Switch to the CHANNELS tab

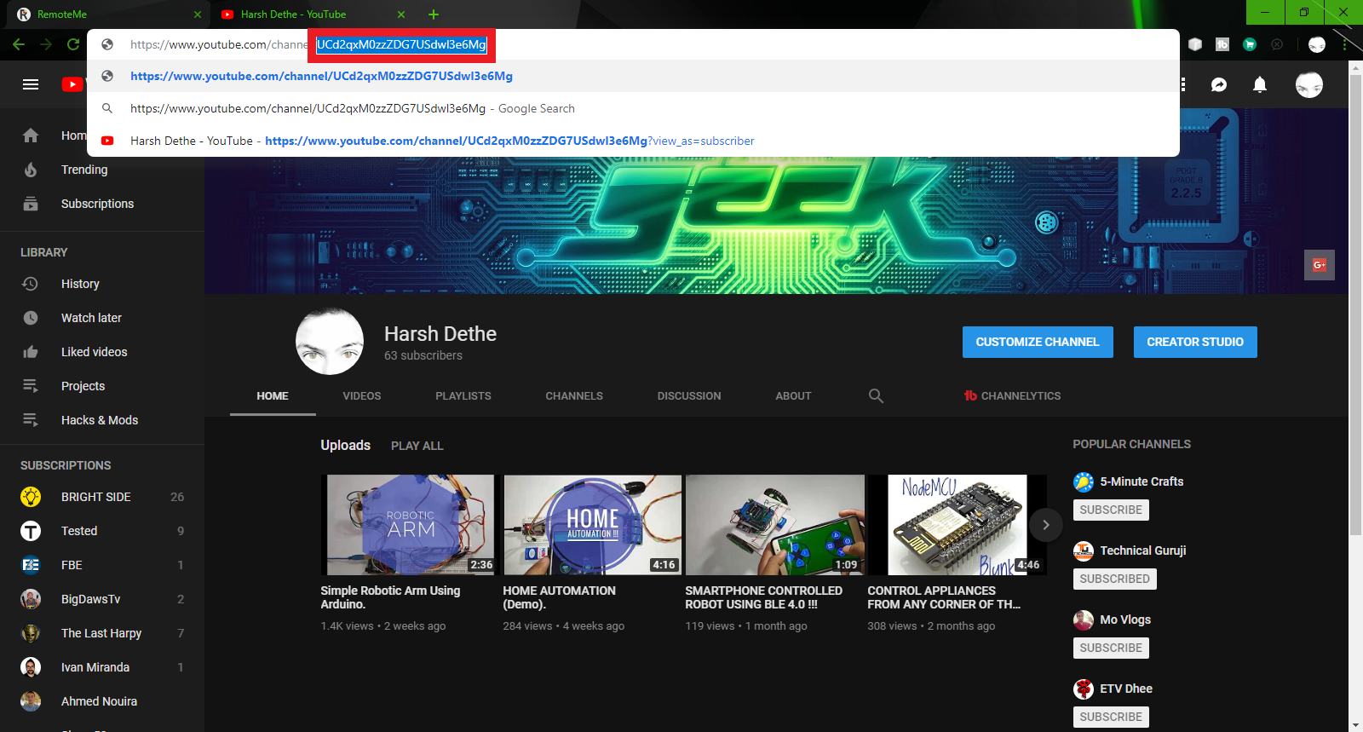pos(574,396)
